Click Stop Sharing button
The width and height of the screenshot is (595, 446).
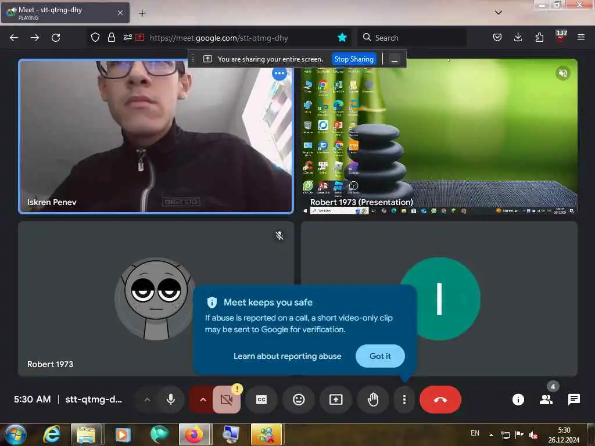[354, 59]
